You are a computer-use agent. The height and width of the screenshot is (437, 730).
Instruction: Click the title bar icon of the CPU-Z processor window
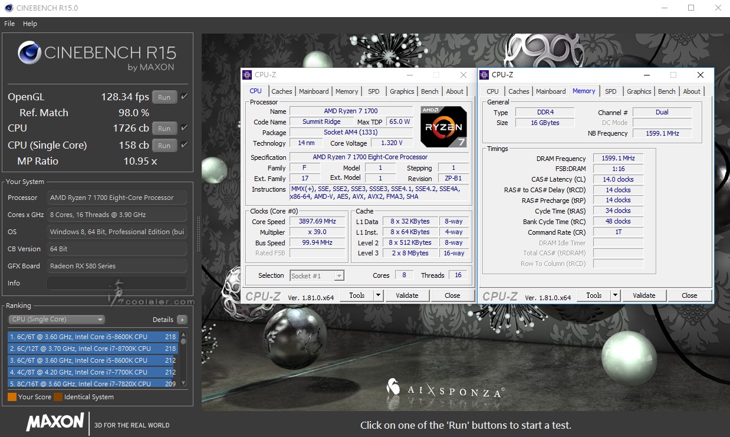point(248,75)
